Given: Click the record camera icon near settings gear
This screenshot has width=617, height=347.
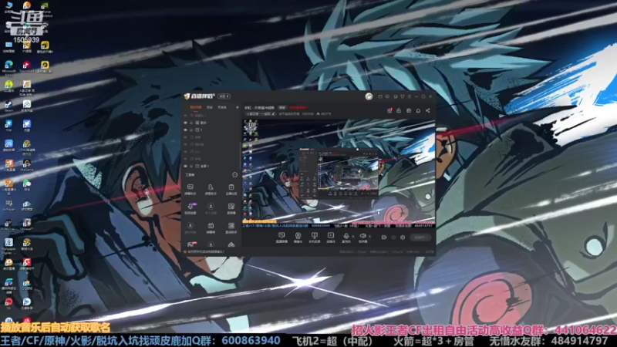Looking at the screenshot, I should point(384,238).
